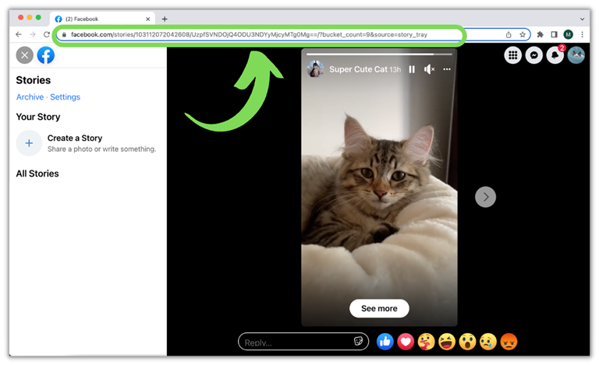React with the Sad crying emoji
The width and height of the screenshot is (599, 365).
point(488,342)
